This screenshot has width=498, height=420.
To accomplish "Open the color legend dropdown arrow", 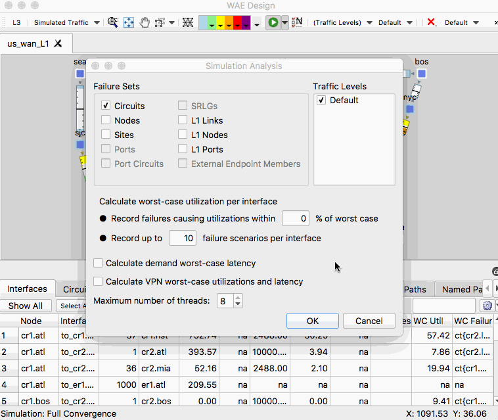I will click(257, 24).
